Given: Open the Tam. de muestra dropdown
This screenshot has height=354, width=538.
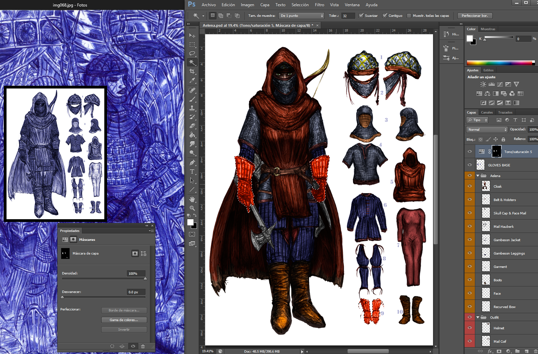Looking at the screenshot, I should pyautogui.click(x=301, y=15).
